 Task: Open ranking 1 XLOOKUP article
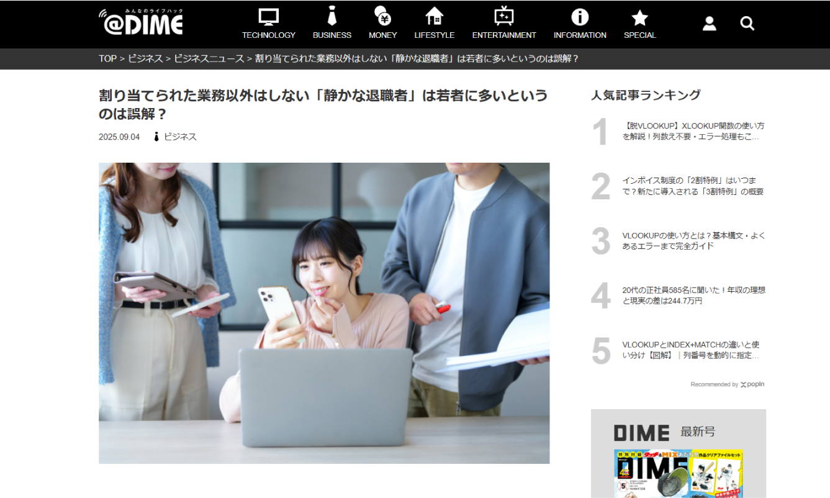pos(693,131)
